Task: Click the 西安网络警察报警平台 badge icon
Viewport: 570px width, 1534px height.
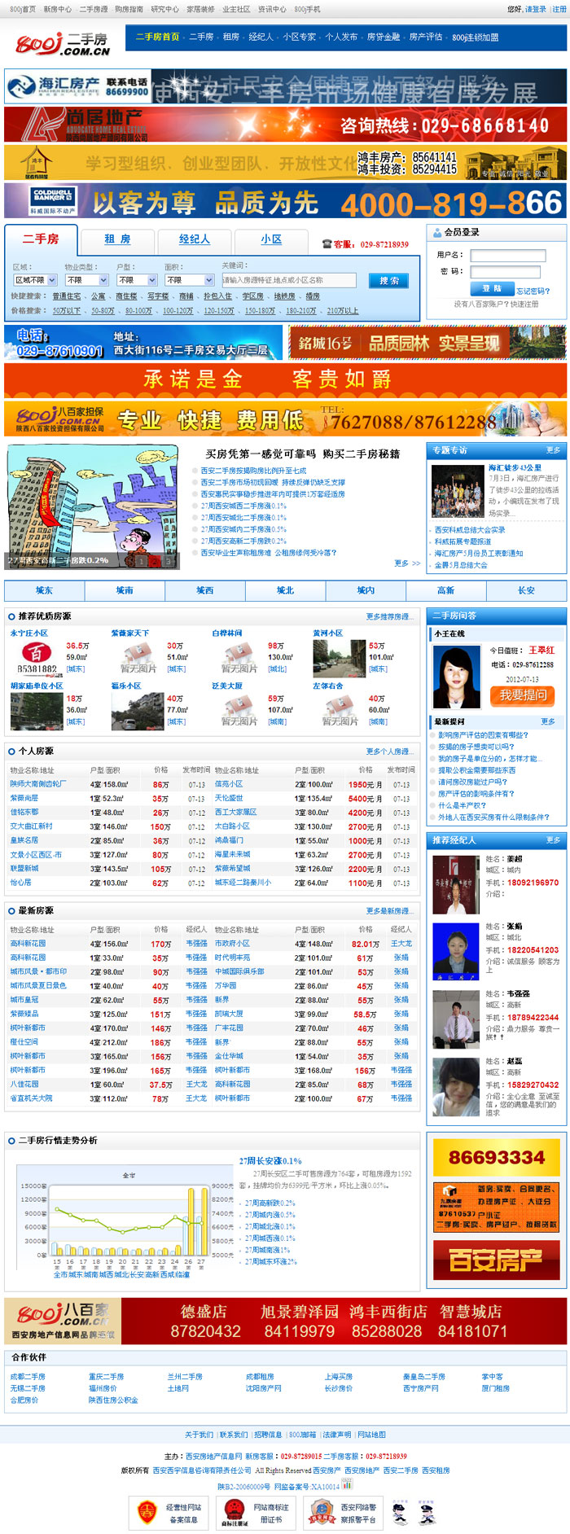Action: coord(320,1512)
